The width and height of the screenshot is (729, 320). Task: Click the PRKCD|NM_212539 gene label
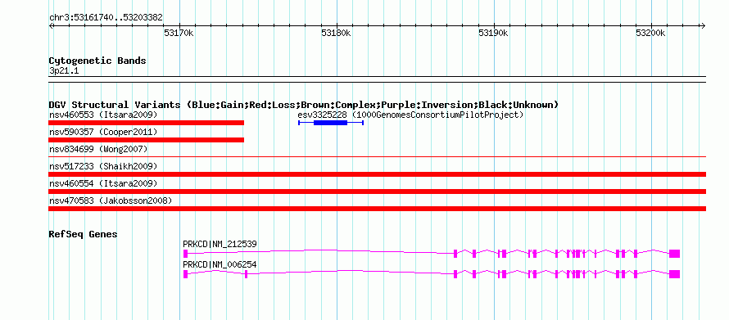point(220,244)
